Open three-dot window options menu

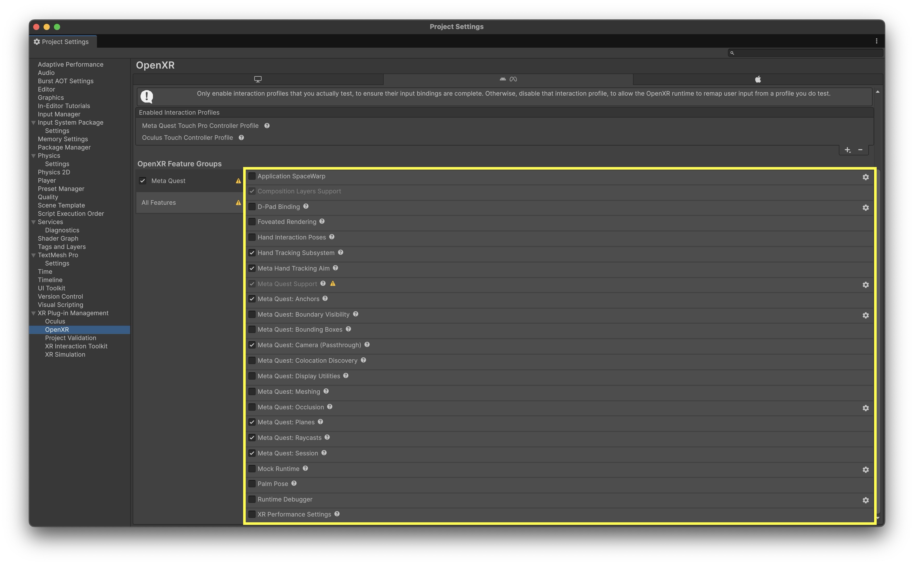coord(876,41)
